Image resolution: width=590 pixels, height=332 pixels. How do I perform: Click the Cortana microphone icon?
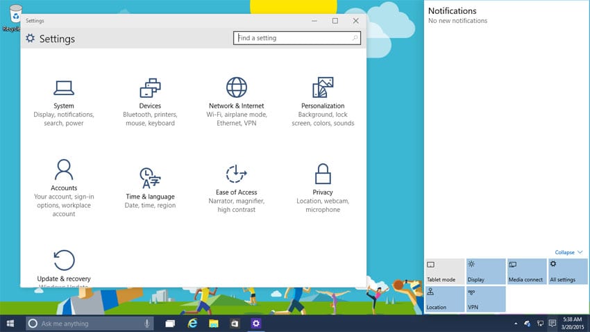147,324
